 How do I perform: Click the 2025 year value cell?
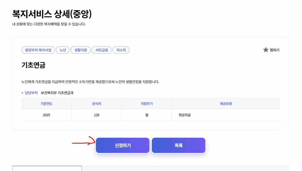46,115
